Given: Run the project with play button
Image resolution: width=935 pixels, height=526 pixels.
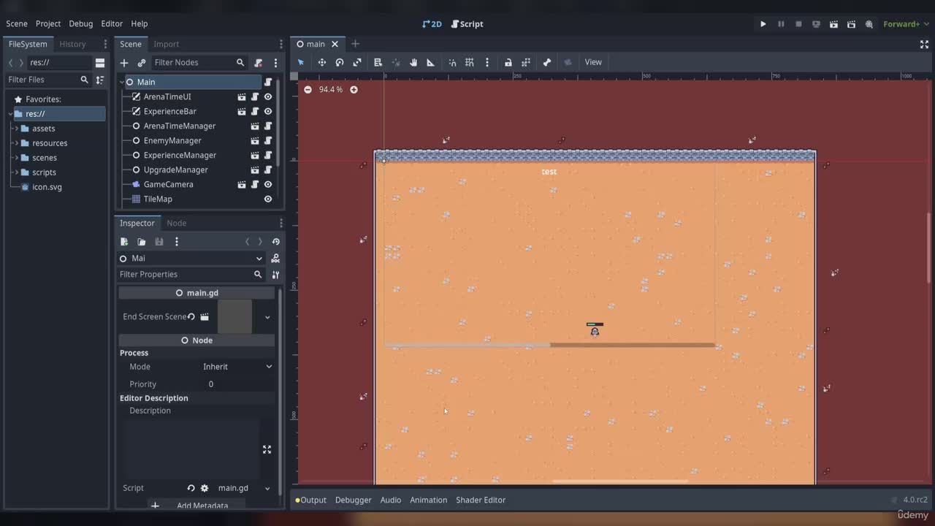Looking at the screenshot, I should [x=763, y=24].
